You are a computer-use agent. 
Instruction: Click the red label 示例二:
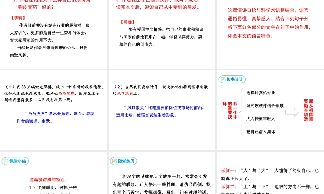228,187
